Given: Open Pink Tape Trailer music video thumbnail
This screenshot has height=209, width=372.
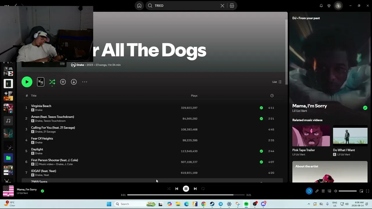Looking at the screenshot, I should (x=311, y=136).
